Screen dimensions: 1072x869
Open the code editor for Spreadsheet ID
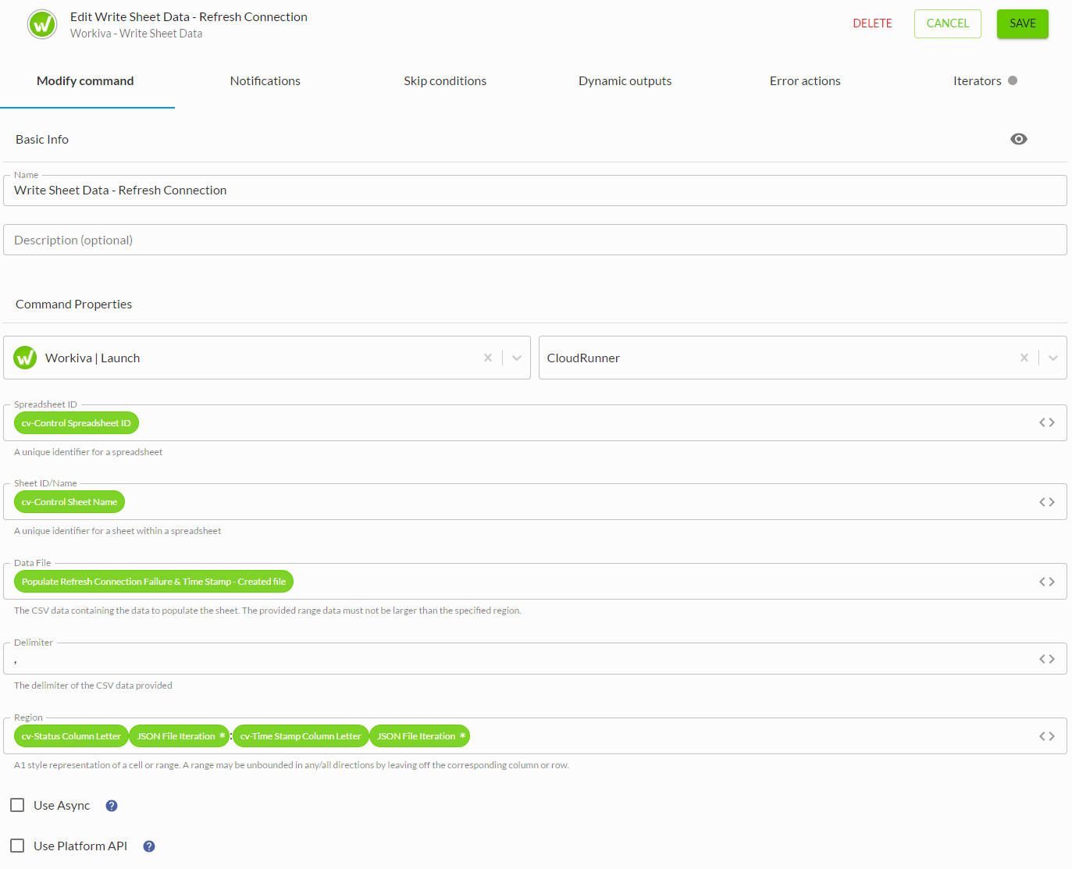(x=1047, y=422)
